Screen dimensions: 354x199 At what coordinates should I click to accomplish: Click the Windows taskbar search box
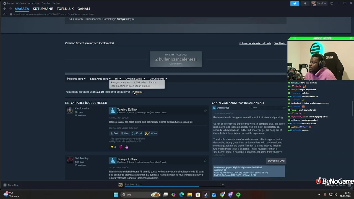[141, 195]
